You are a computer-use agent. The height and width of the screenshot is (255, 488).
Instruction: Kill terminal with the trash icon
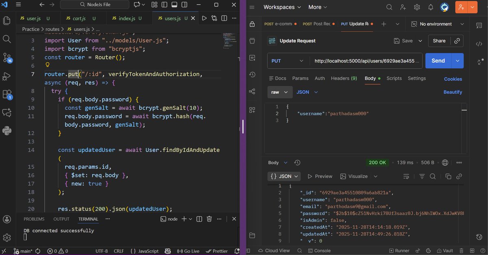[209, 219]
